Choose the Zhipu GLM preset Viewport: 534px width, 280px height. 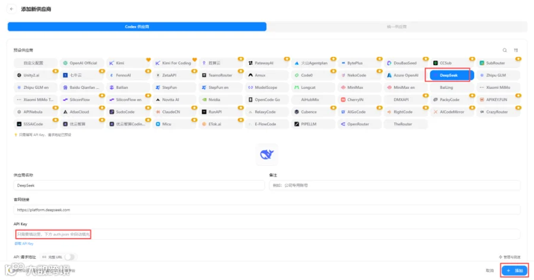[x=498, y=75]
